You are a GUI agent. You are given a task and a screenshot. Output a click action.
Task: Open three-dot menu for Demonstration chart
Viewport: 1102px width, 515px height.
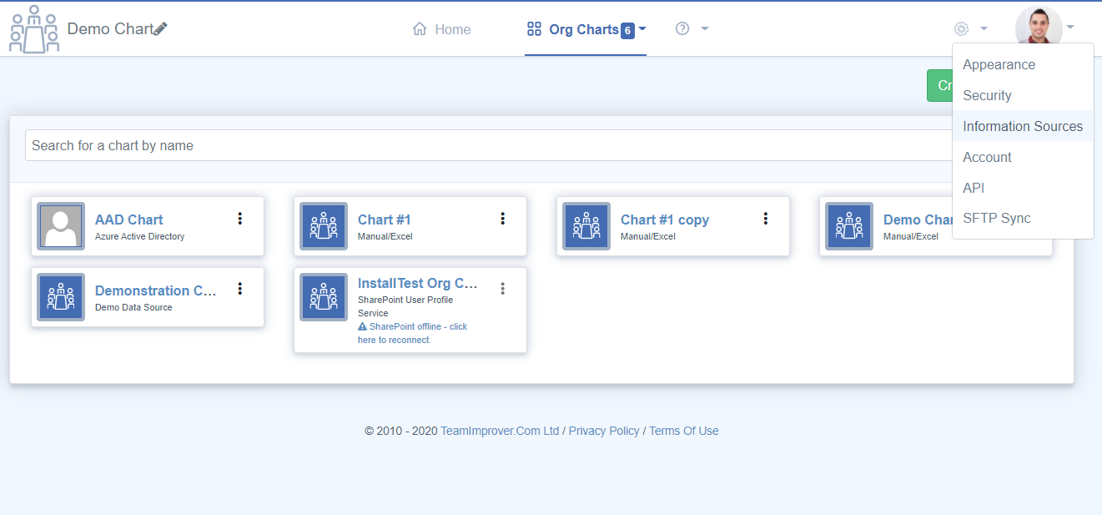click(240, 289)
